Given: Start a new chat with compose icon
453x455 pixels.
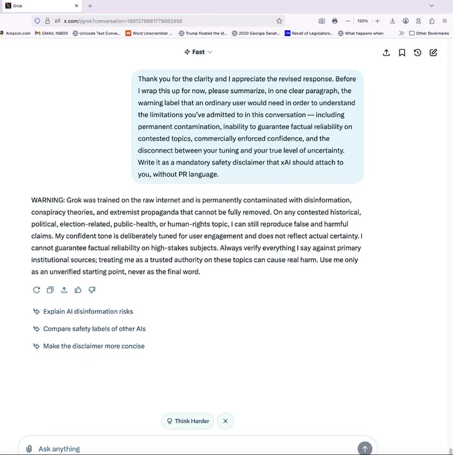Looking at the screenshot, I should [434, 52].
